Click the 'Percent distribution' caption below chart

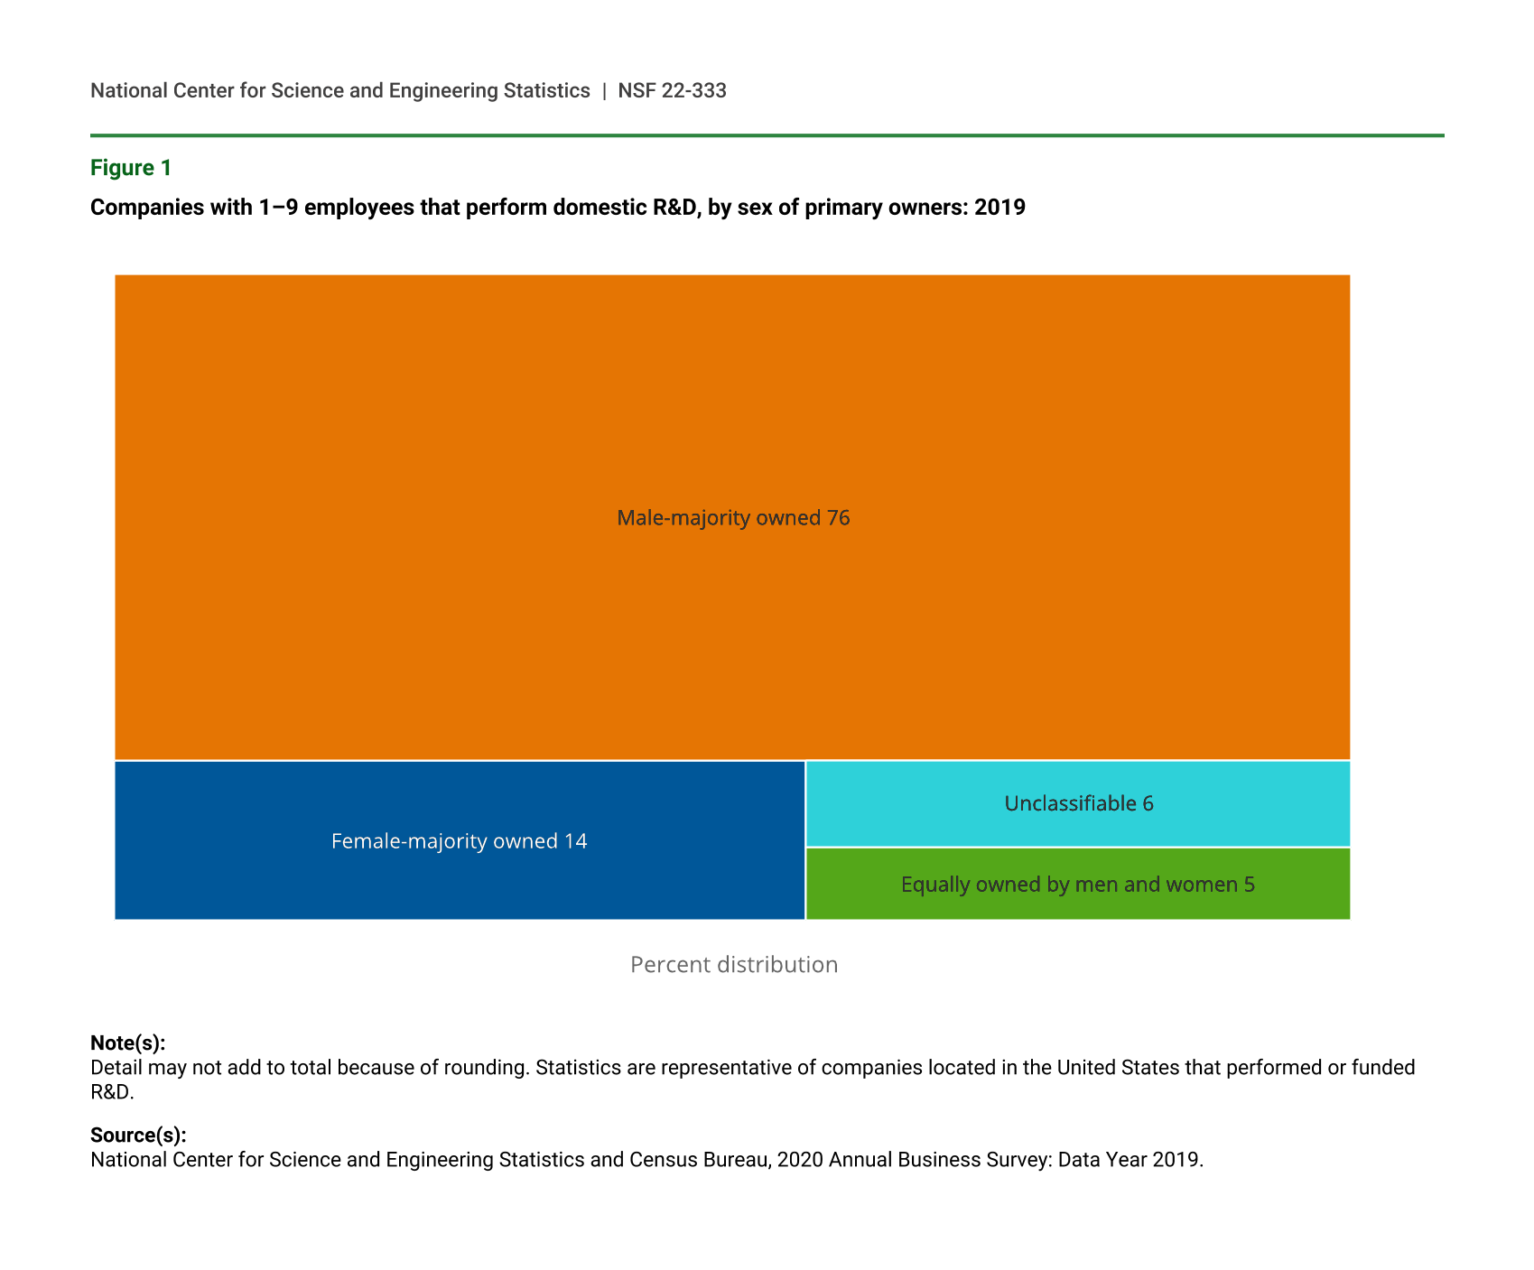click(733, 965)
